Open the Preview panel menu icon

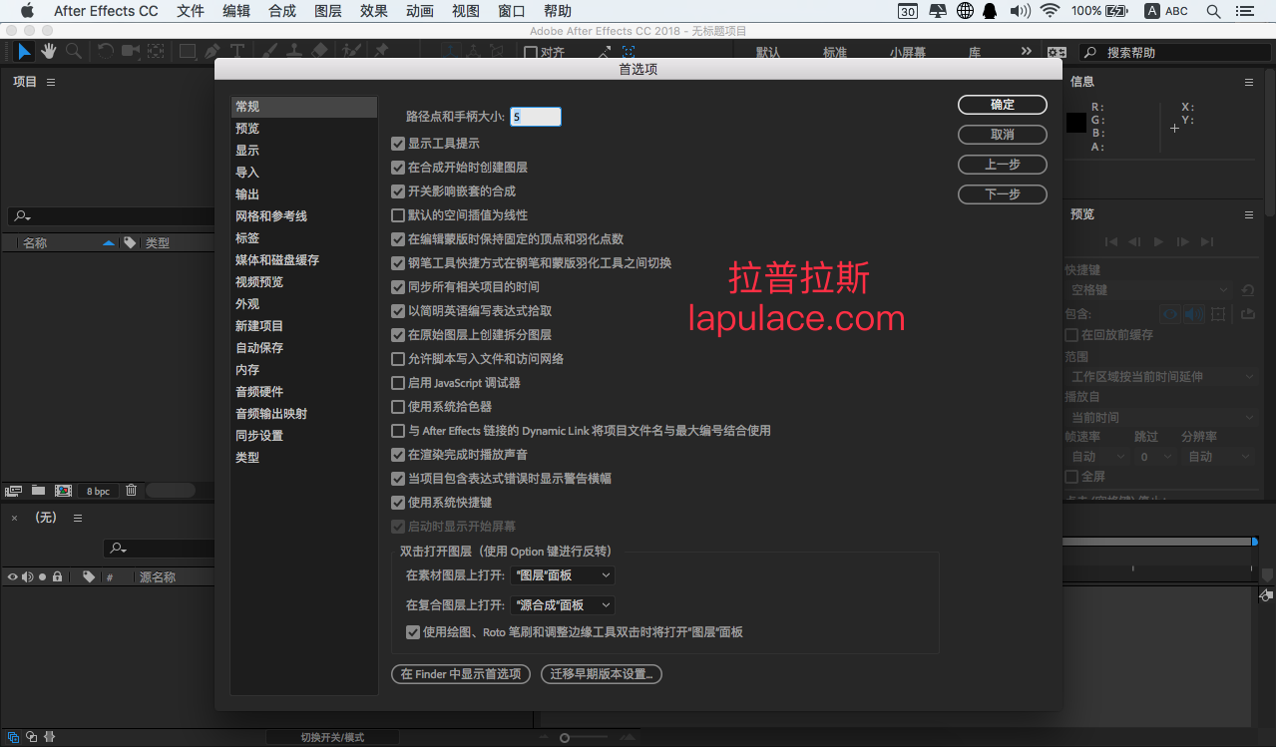pyautogui.click(x=1248, y=214)
